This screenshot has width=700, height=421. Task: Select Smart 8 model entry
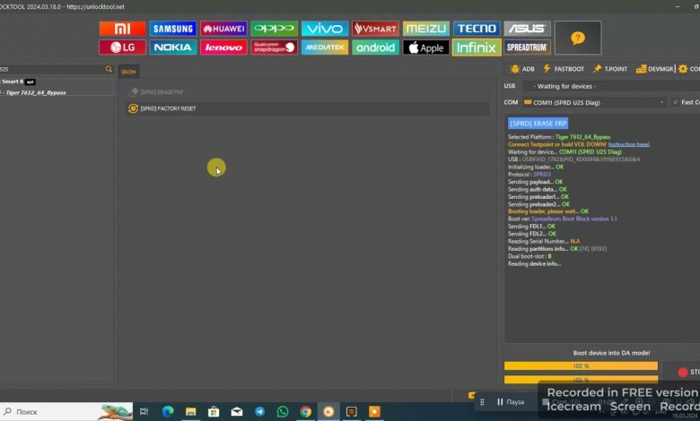(x=13, y=82)
